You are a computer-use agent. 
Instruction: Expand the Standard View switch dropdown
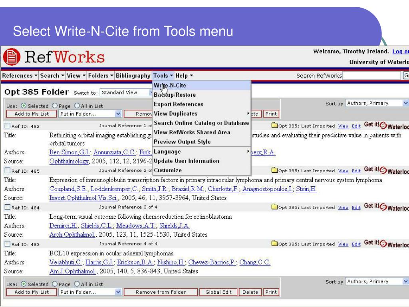[x=126, y=93]
